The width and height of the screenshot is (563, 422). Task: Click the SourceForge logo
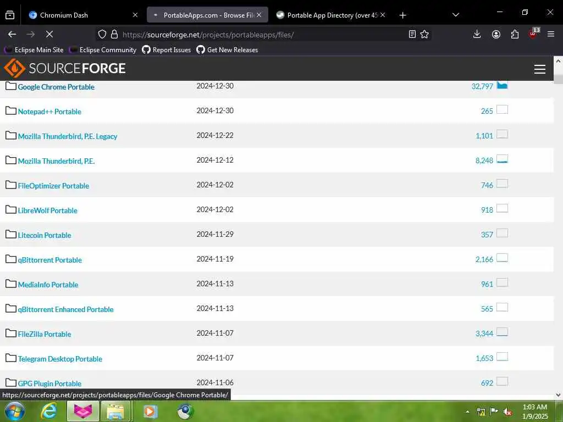(x=65, y=68)
